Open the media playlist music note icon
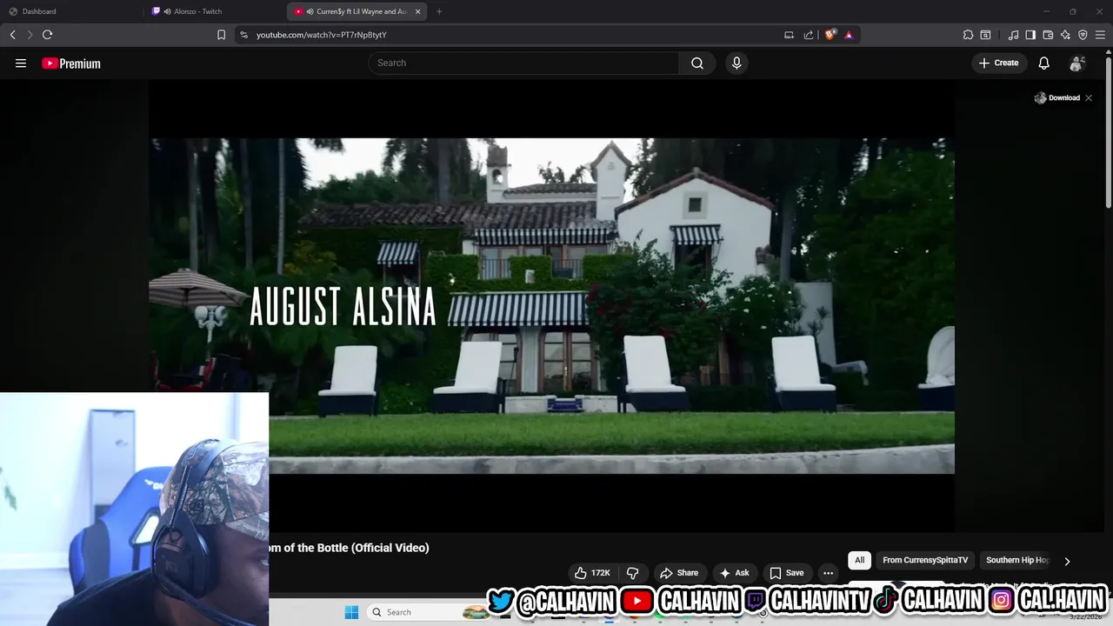The height and width of the screenshot is (626, 1113). point(1013,35)
